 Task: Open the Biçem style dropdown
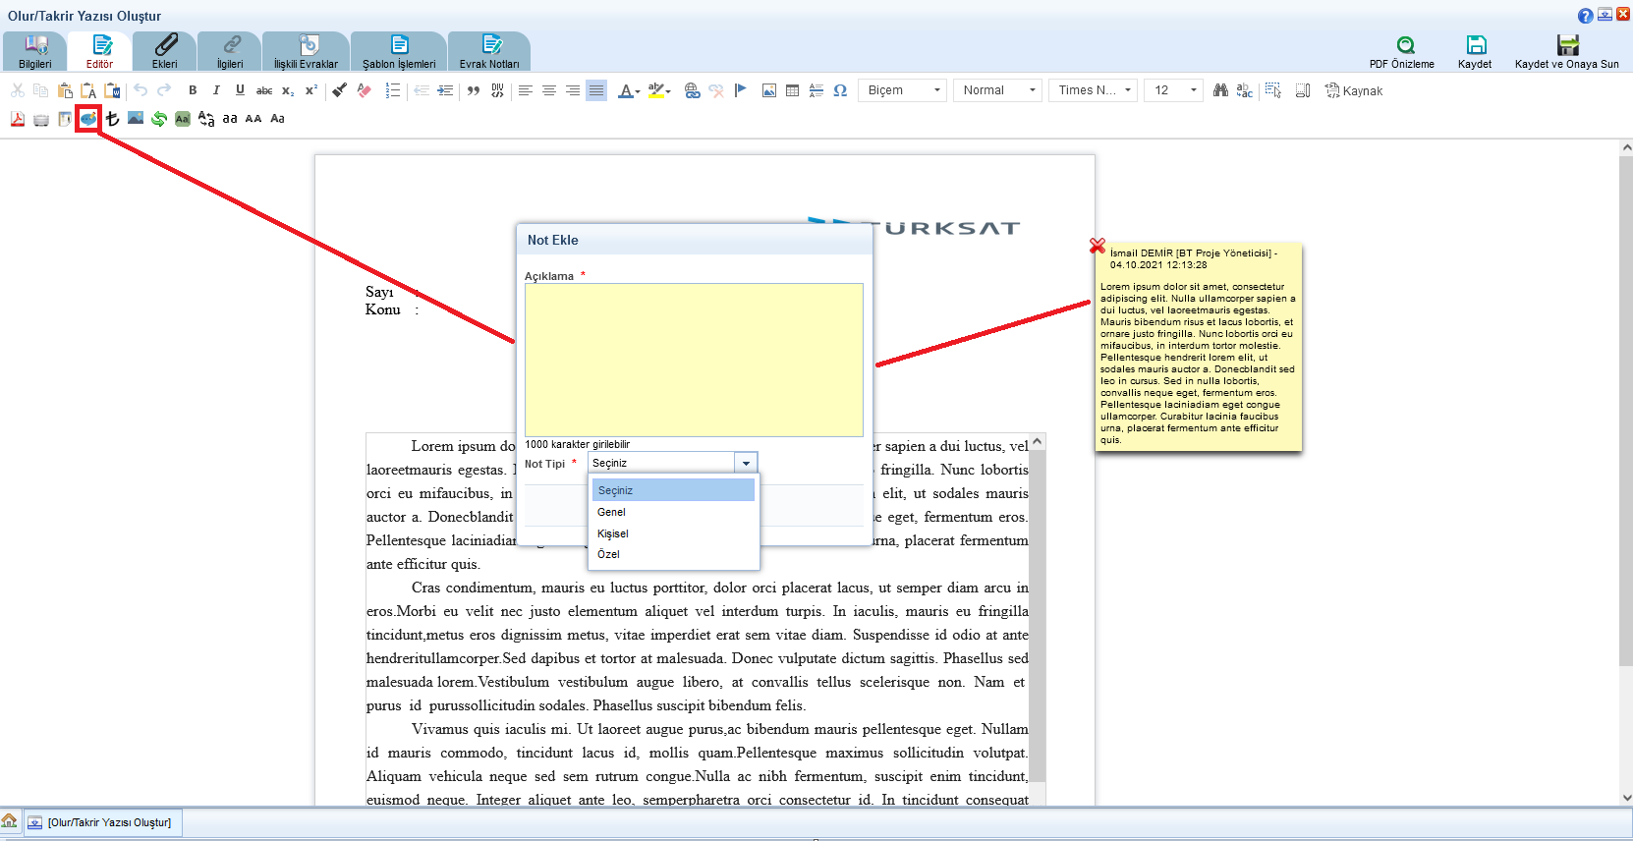click(903, 90)
